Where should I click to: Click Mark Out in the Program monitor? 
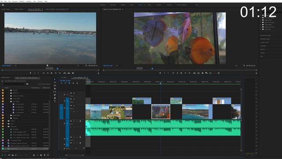[168, 73]
